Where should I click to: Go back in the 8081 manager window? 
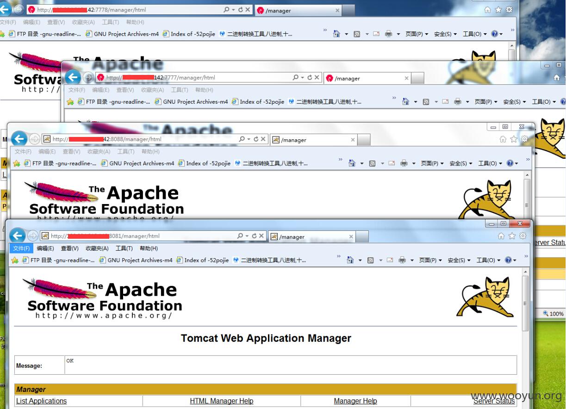[x=17, y=235]
